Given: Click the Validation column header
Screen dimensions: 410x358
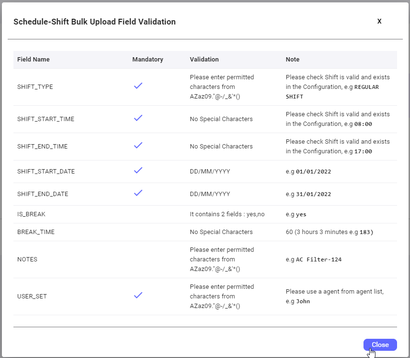Looking at the screenshot, I should [204, 60].
